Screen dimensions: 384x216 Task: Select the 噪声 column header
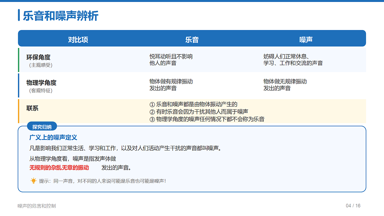click(306, 40)
